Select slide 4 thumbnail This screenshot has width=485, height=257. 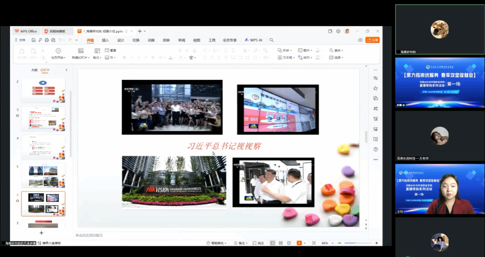pos(43,147)
